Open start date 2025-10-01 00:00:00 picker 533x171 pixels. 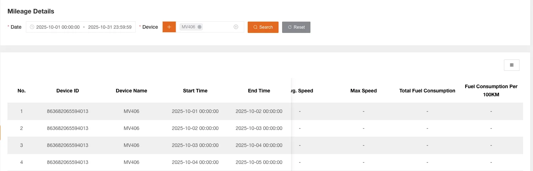pos(58,27)
